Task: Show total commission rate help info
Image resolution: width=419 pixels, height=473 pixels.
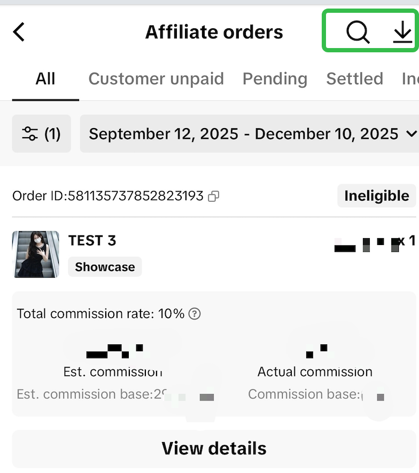Action: click(x=195, y=313)
